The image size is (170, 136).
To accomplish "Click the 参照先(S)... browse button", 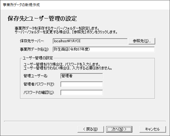I will pyautogui.click(x=142, y=41).
